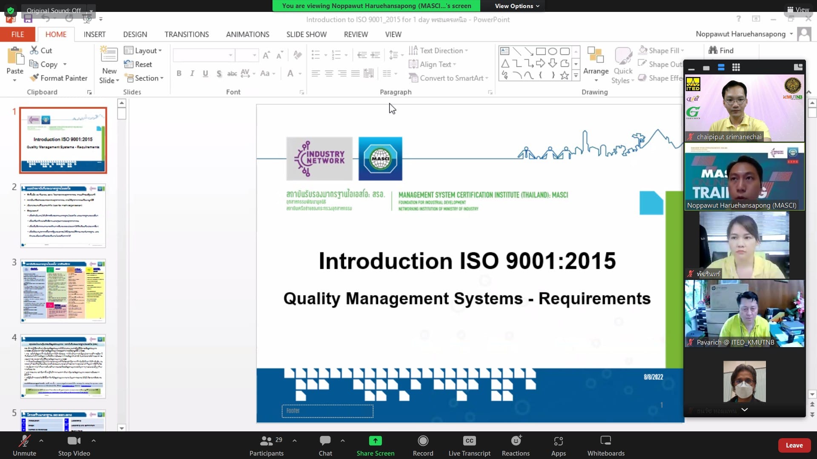Screen dimensions: 817x459
Task: Expand the audio options arrow beside Unmute
Action: click(41, 441)
